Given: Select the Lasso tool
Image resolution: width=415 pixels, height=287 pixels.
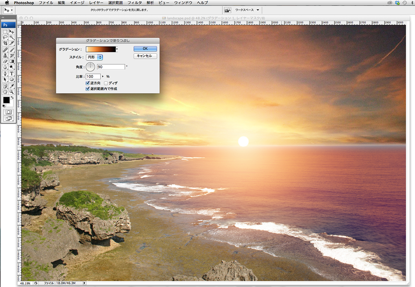Looking at the screenshot, I should (5, 37).
